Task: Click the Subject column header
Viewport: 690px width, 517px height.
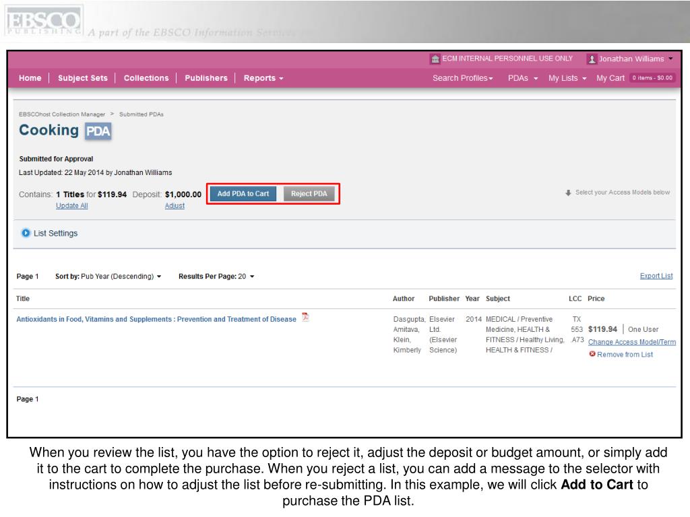Action: coord(498,298)
